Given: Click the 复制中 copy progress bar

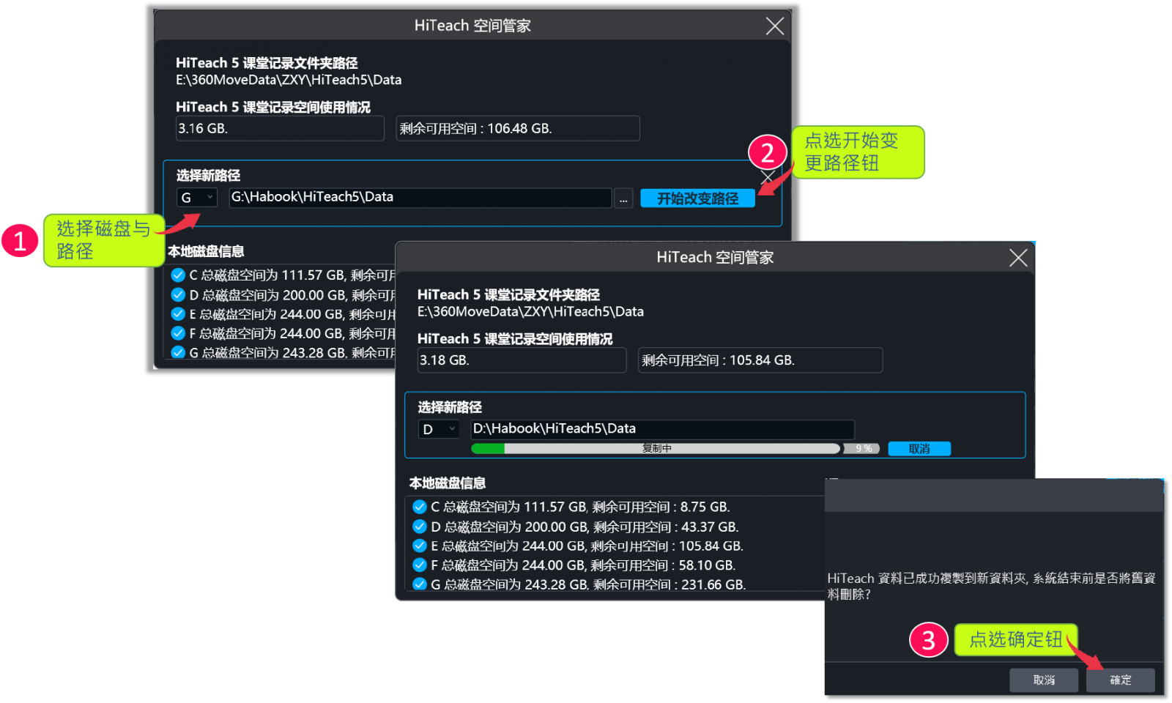Looking at the screenshot, I should click(x=656, y=448).
